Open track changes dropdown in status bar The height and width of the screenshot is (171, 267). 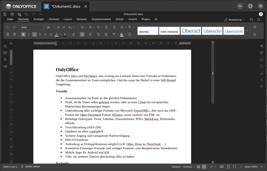coord(213,167)
